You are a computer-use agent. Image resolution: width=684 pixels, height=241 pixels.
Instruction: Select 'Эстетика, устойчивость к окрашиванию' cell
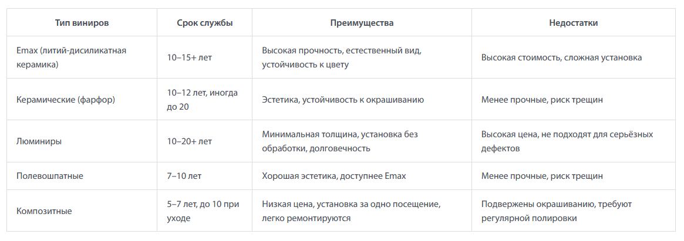point(362,99)
